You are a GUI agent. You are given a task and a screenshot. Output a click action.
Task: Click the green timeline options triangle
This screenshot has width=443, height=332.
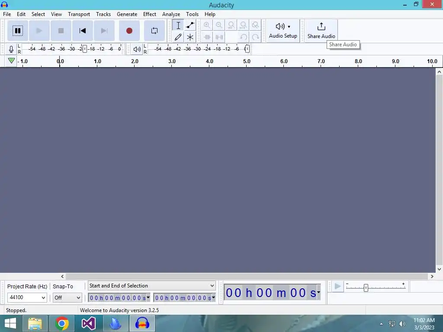coord(11,61)
